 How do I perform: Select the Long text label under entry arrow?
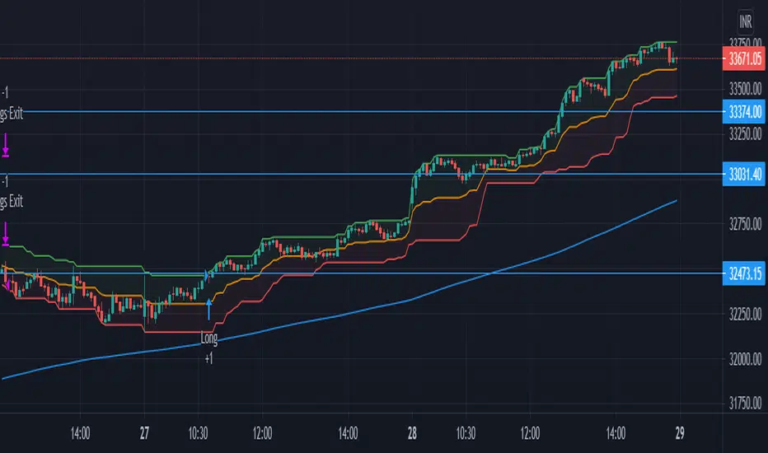pyautogui.click(x=209, y=339)
